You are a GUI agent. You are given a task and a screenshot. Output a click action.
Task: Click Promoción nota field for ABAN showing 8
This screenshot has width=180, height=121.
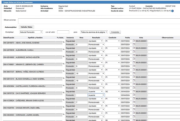click(x=82, y=45)
